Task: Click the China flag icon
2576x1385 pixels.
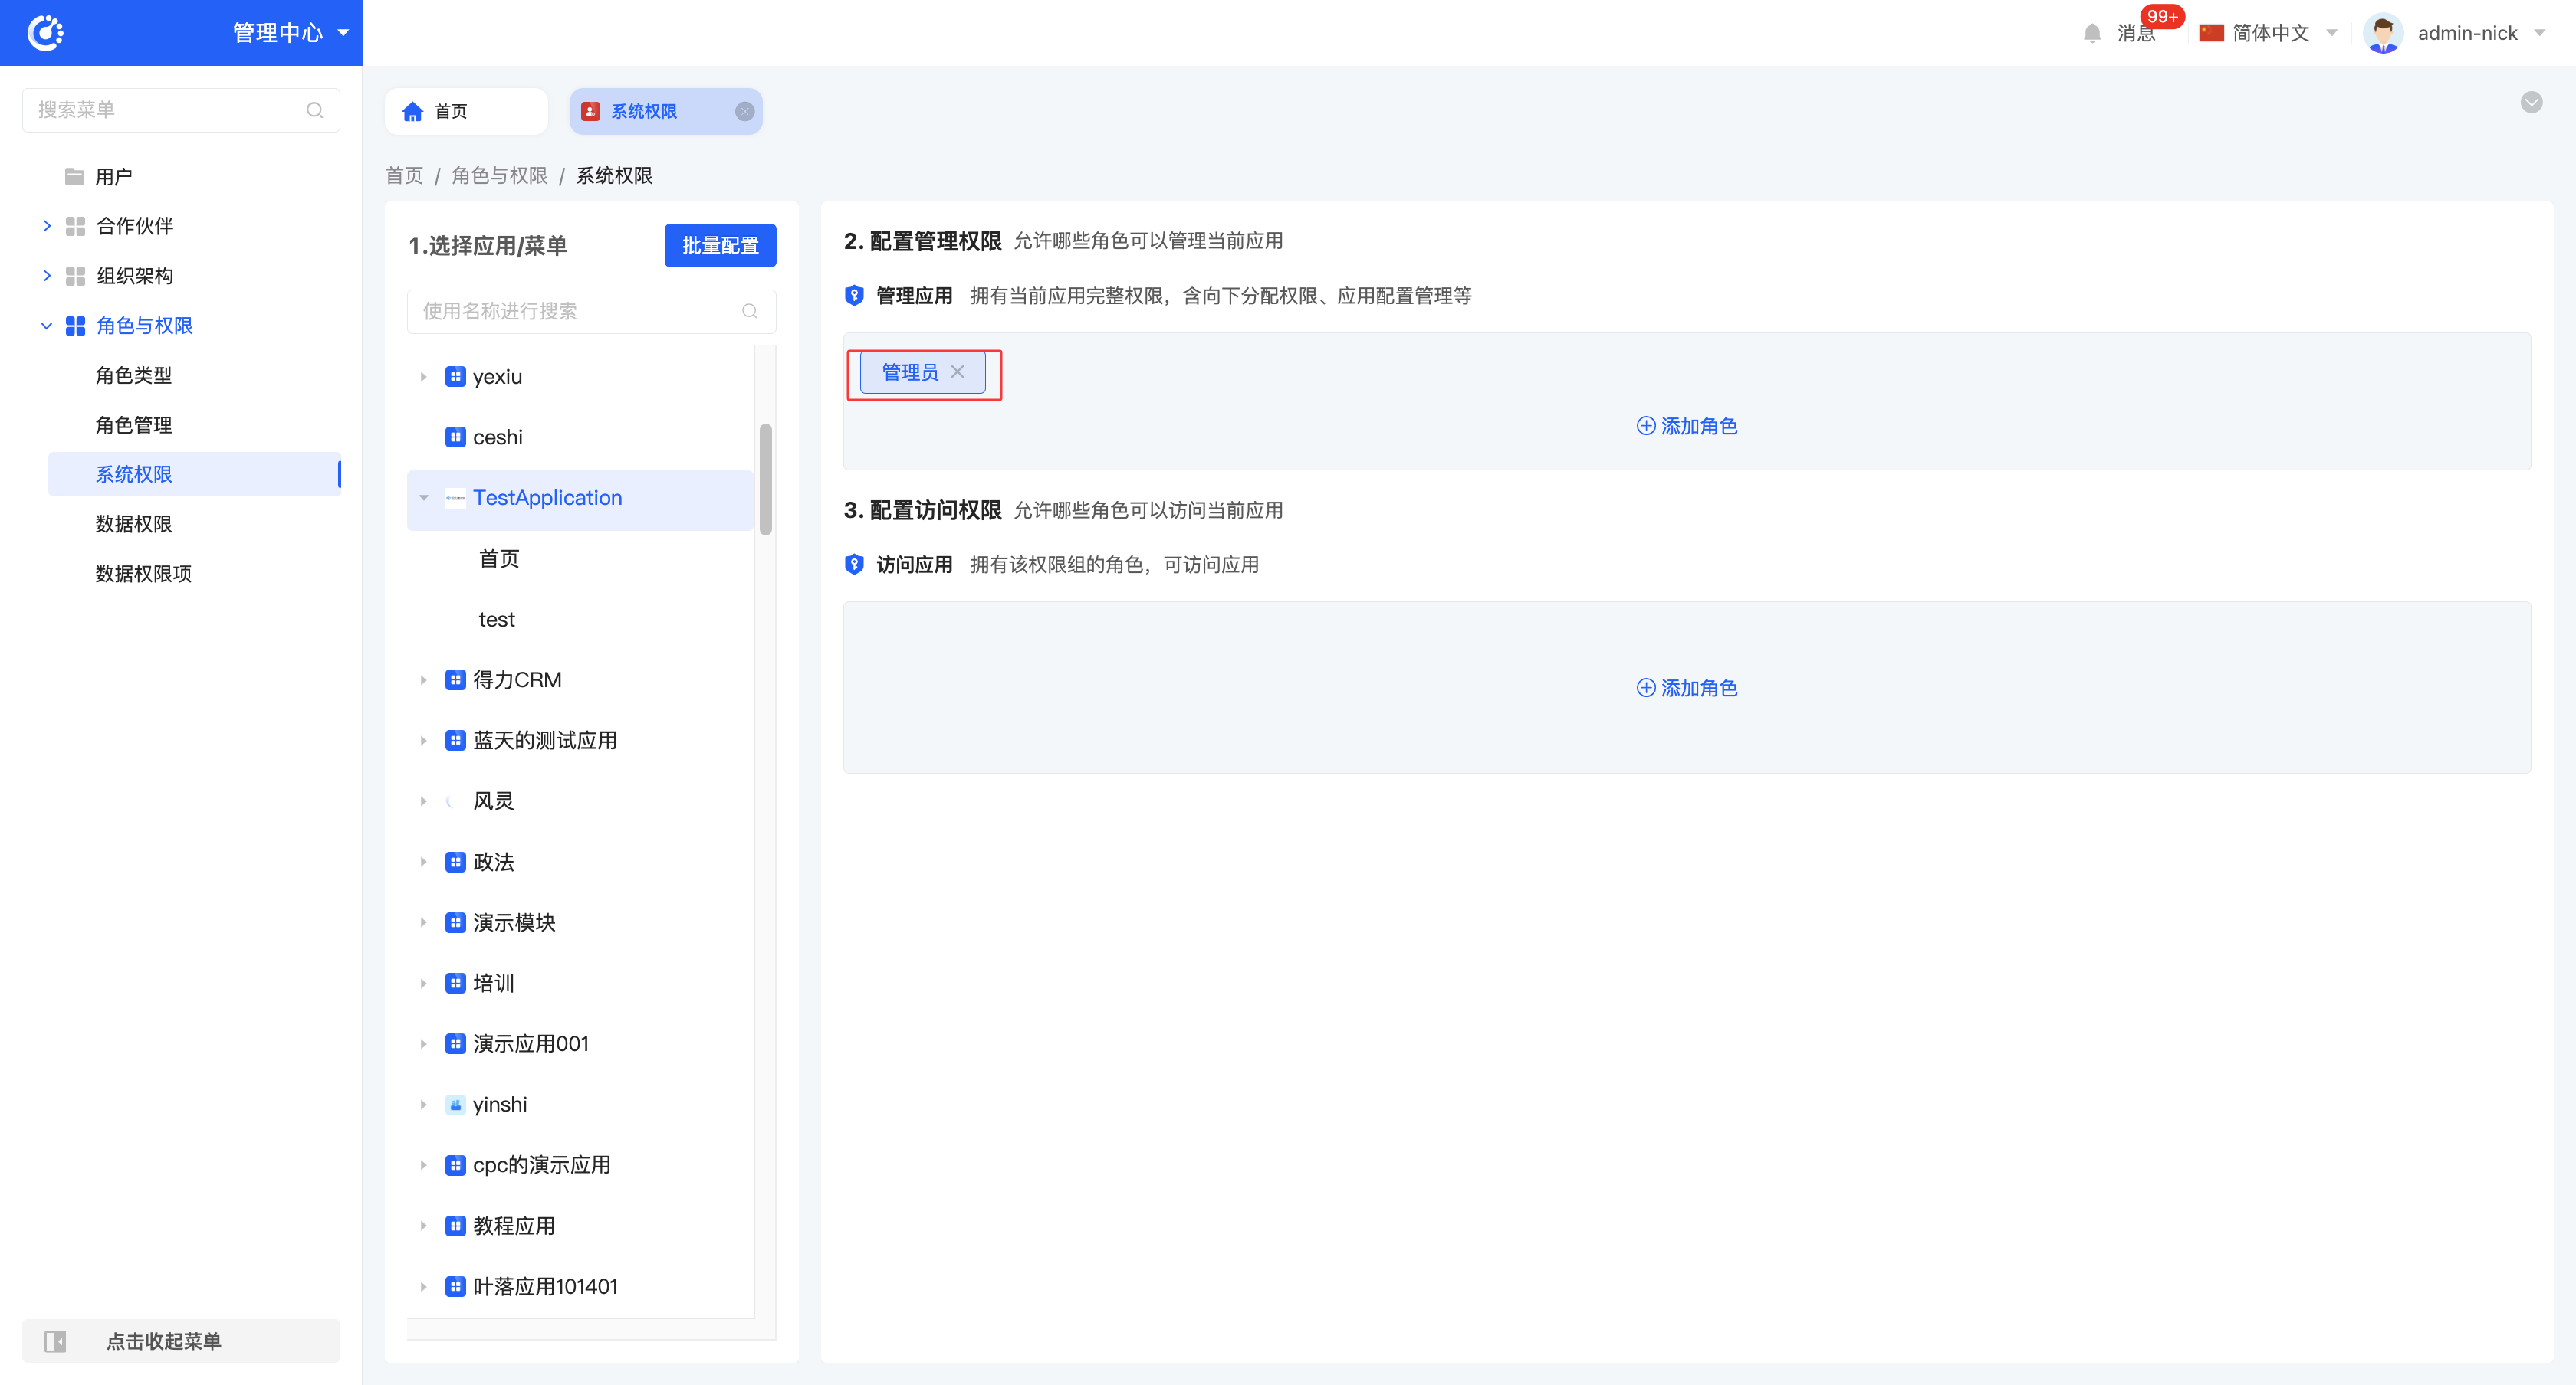Action: (x=2211, y=33)
